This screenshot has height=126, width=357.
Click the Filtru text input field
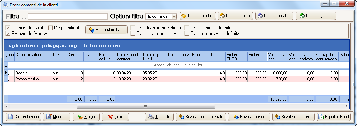pyautogui.click(x=68, y=16)
